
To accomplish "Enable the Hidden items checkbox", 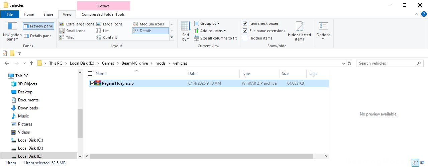I will 245,38.
